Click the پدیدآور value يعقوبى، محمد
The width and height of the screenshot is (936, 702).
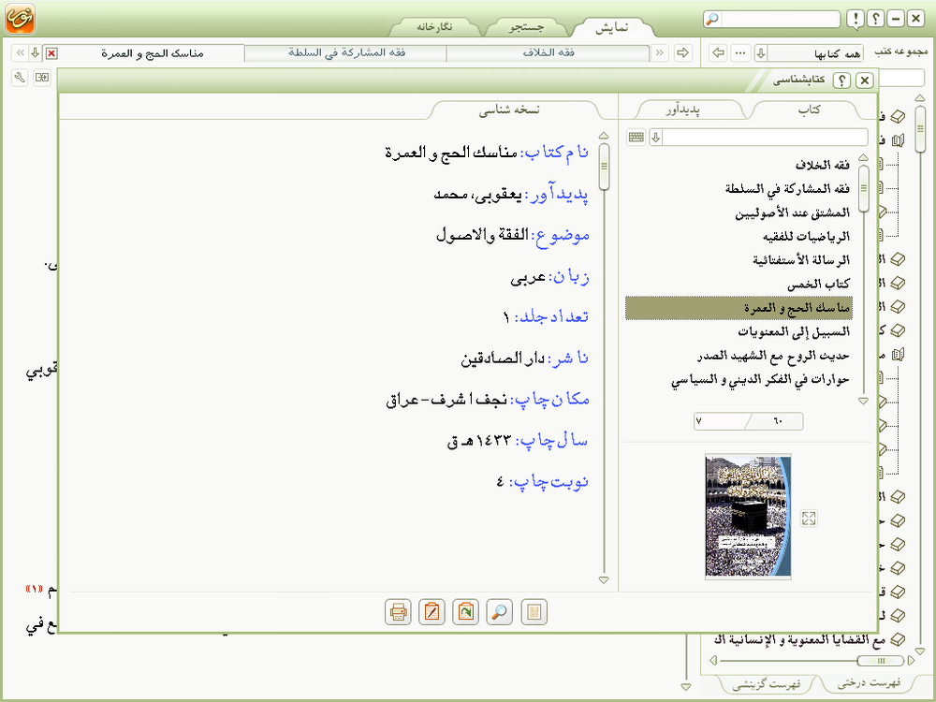tap(477, 195)
